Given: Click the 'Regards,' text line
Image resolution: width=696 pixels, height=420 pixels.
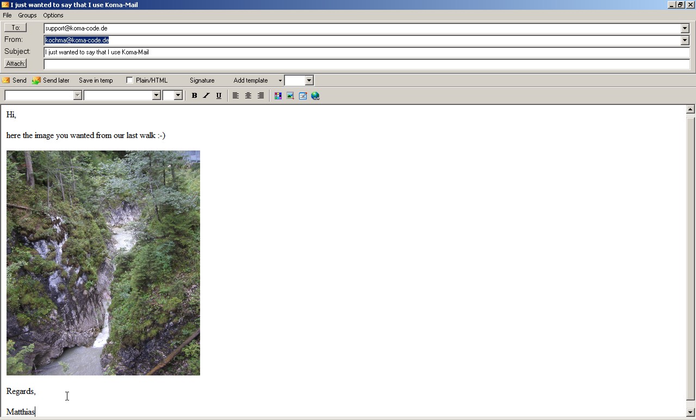Looking at the screenshot, I should 21,391.
